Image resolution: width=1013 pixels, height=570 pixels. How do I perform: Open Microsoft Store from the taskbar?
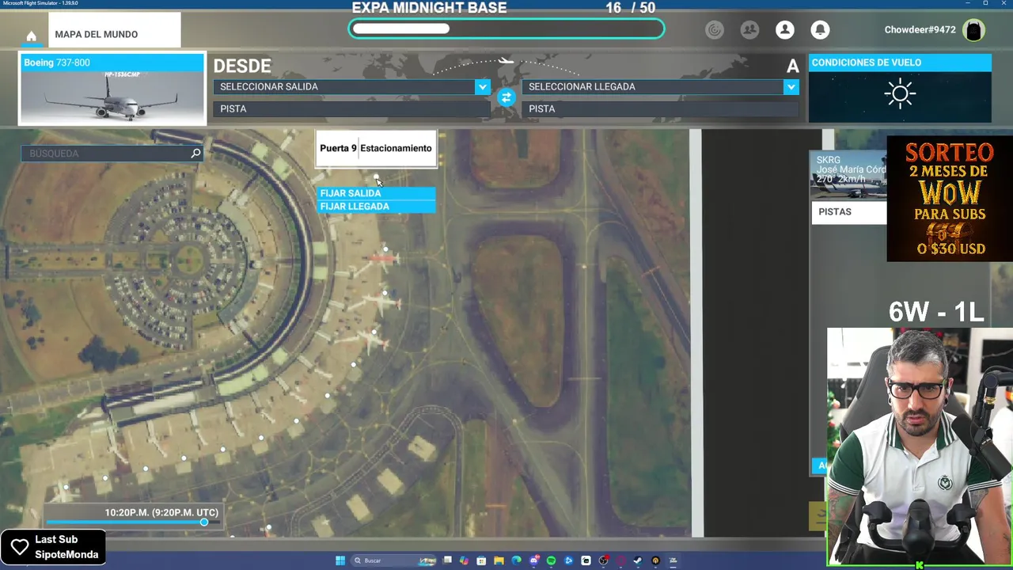(x=481, y=560)
